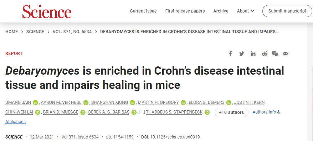Screen dimensions: 313x141
Task: Open Thaddeus S. Stappenbeck's ORCID icon
Action: 207,112
